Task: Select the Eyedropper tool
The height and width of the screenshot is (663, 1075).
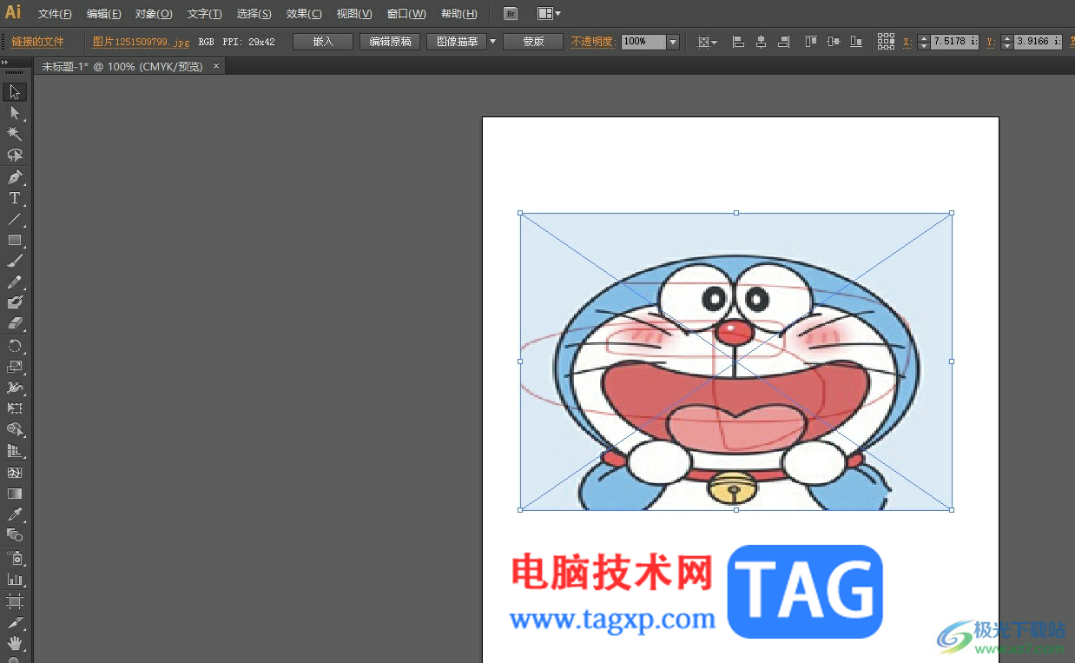Action: click(15, 514)
